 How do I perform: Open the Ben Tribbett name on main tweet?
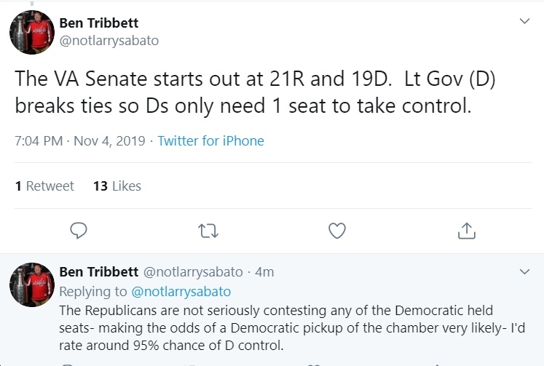[99, 23]
